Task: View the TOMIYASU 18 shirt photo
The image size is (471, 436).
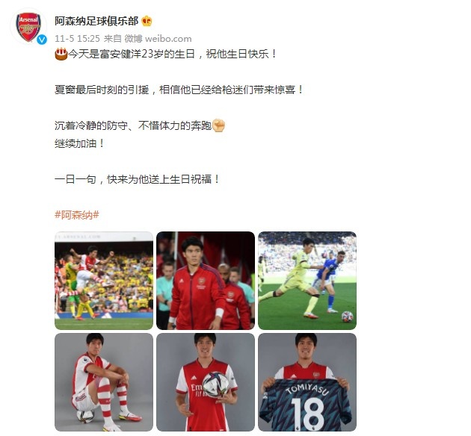Action: 307,382
